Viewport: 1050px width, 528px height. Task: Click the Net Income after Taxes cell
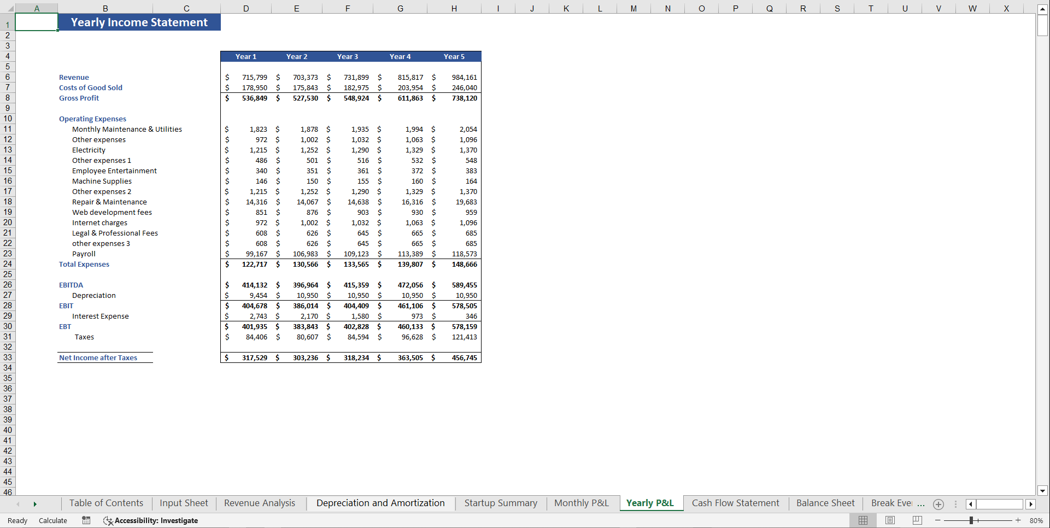[x=98, y=357]
